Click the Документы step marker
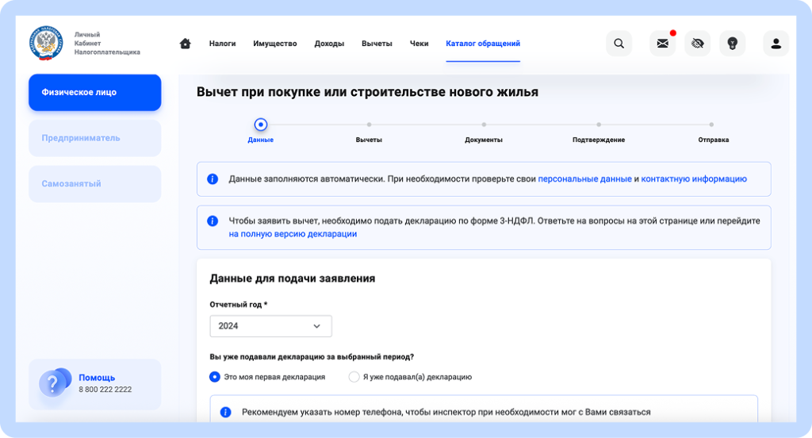812x438 pixels. click(x=484, y=125)
